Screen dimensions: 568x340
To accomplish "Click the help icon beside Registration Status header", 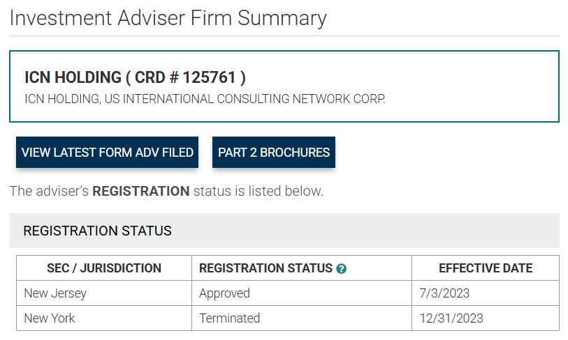I will tap(341, 268).
